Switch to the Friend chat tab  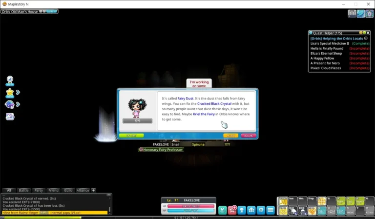tap(53, 190)
